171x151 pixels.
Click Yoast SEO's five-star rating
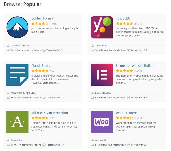124,23
